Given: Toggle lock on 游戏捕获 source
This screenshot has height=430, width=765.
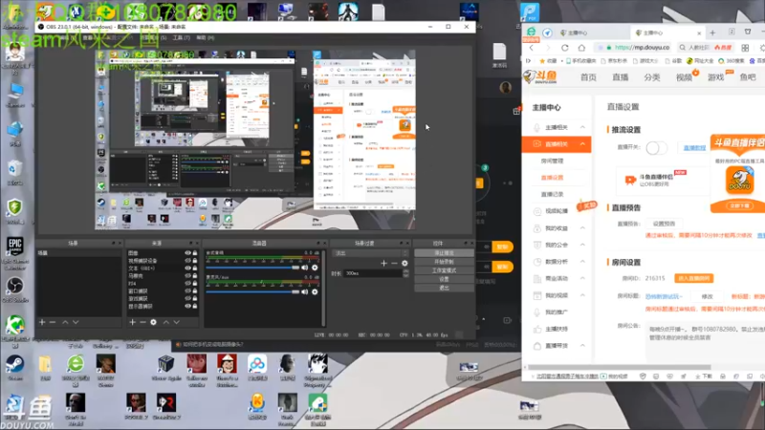Looking at the screenshot, I should [x=195, y=298].
